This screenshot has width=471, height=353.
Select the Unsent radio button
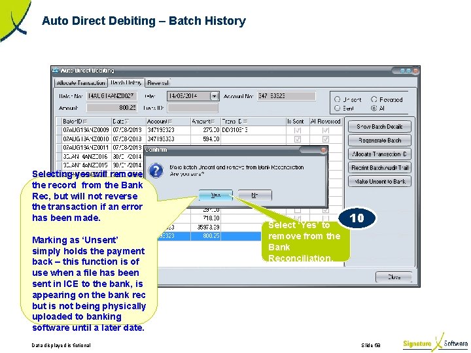click(x=338, y=99)
